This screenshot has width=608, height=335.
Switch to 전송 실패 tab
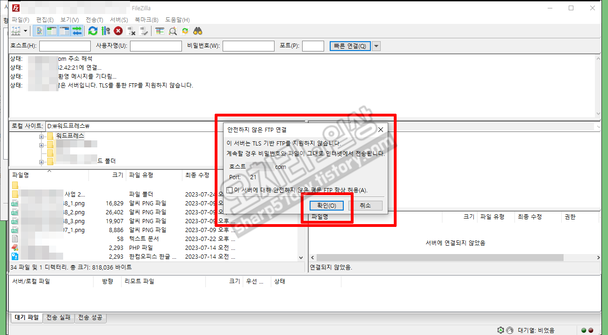coord(58,318)
